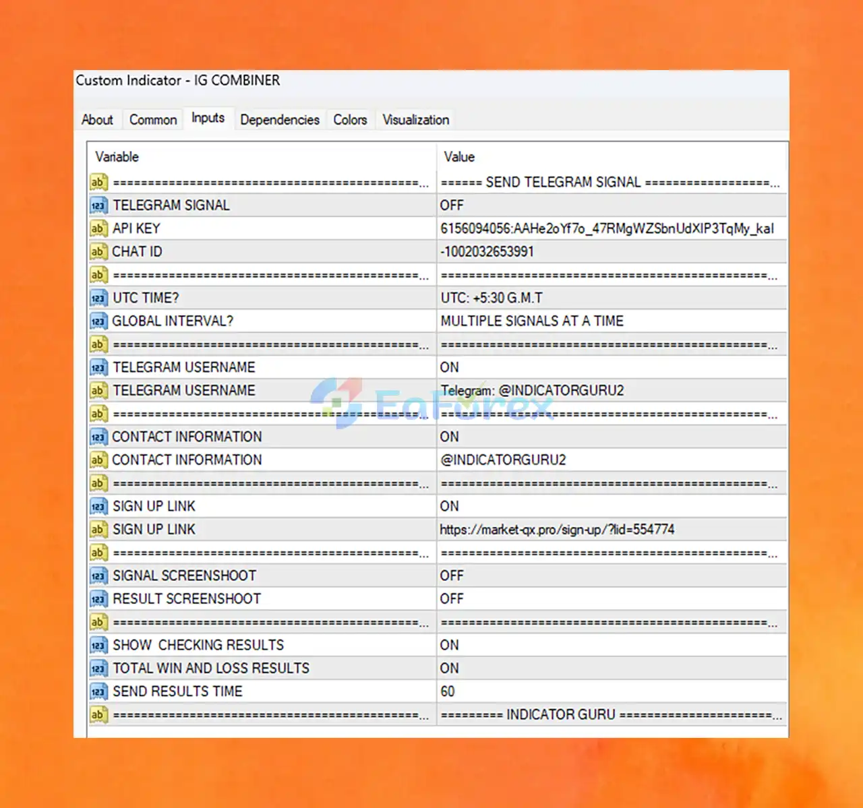Click the integer icon beside UTC TIME?
The height and width of the screenshot is (808, 863).
(98, 298)
